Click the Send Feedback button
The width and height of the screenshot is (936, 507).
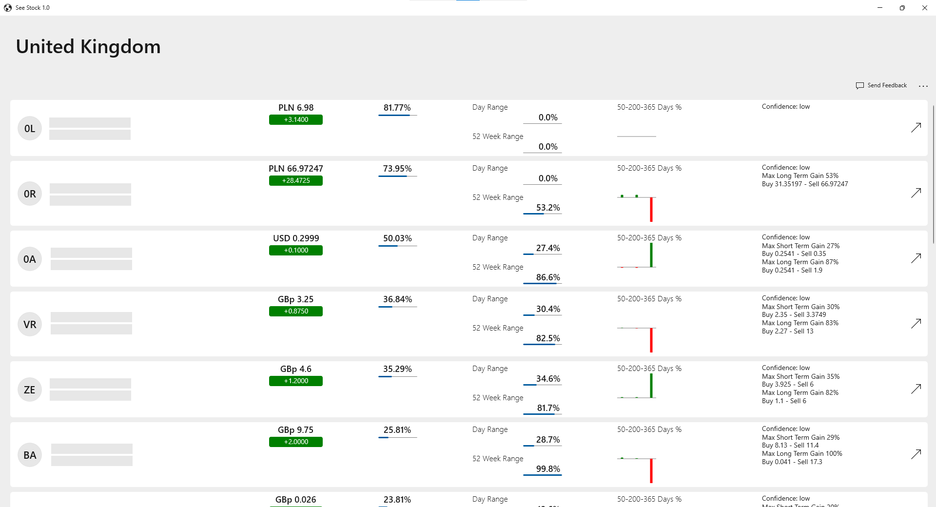point(881,85)
